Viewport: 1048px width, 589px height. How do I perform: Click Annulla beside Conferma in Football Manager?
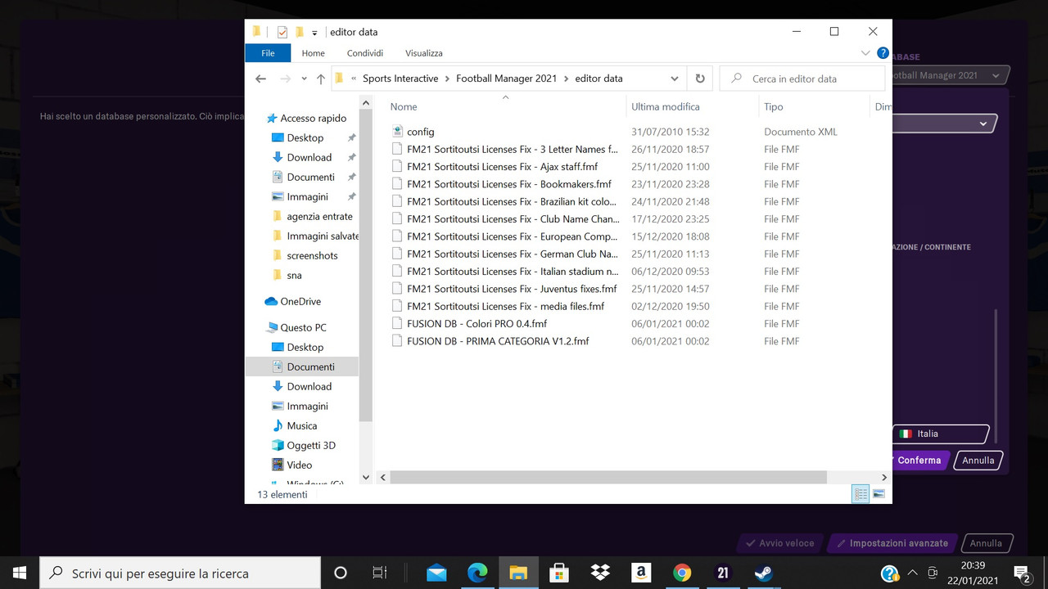tap(978, 461)
